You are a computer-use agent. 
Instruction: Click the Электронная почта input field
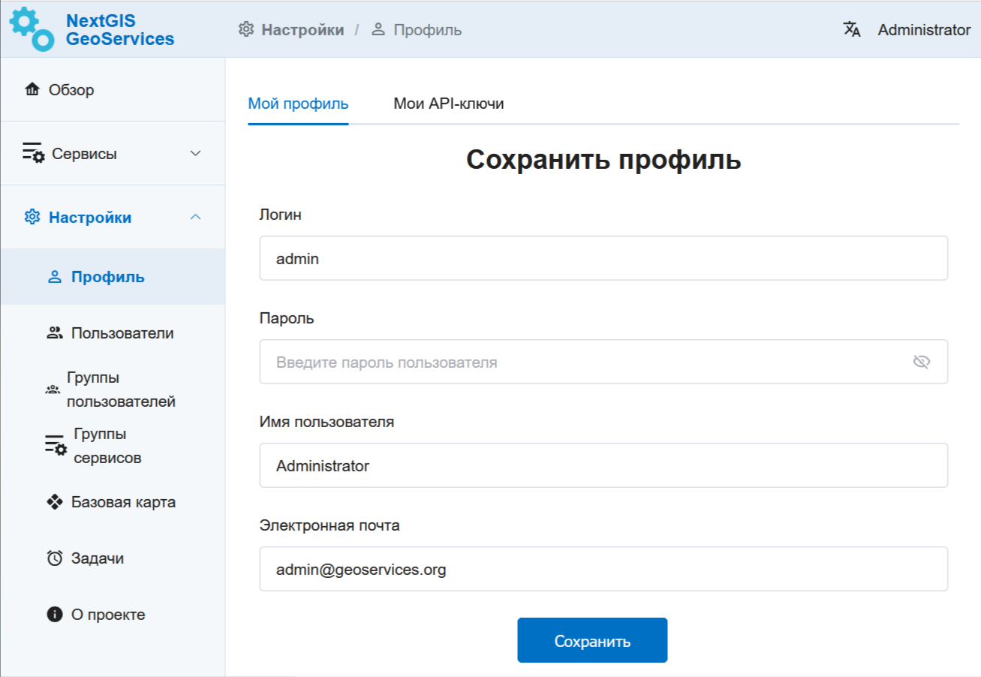[x=603, y=569]
